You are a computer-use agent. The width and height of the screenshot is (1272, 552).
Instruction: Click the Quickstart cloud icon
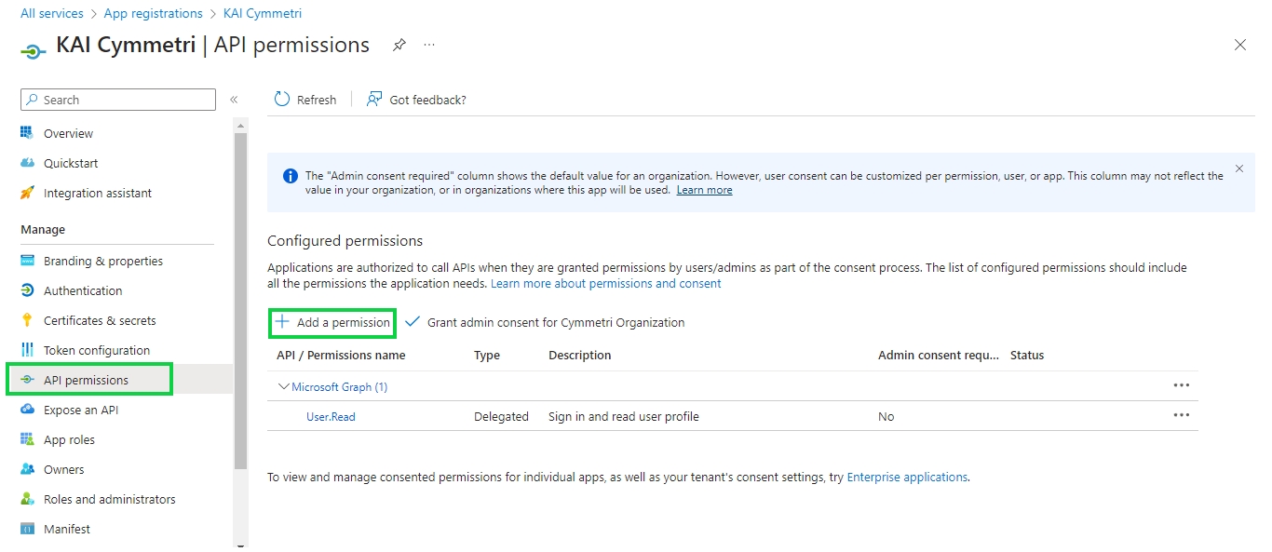[x=27, y=163]
